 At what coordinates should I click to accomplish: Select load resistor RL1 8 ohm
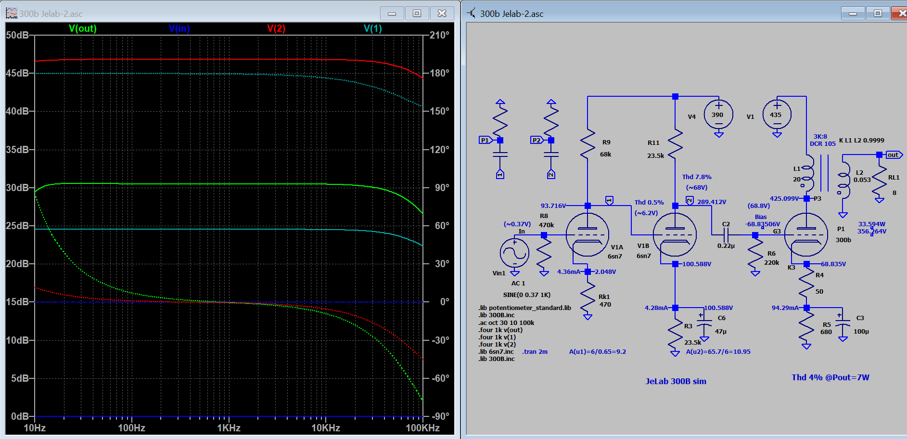pyautogui.click(x=880, y=181)
